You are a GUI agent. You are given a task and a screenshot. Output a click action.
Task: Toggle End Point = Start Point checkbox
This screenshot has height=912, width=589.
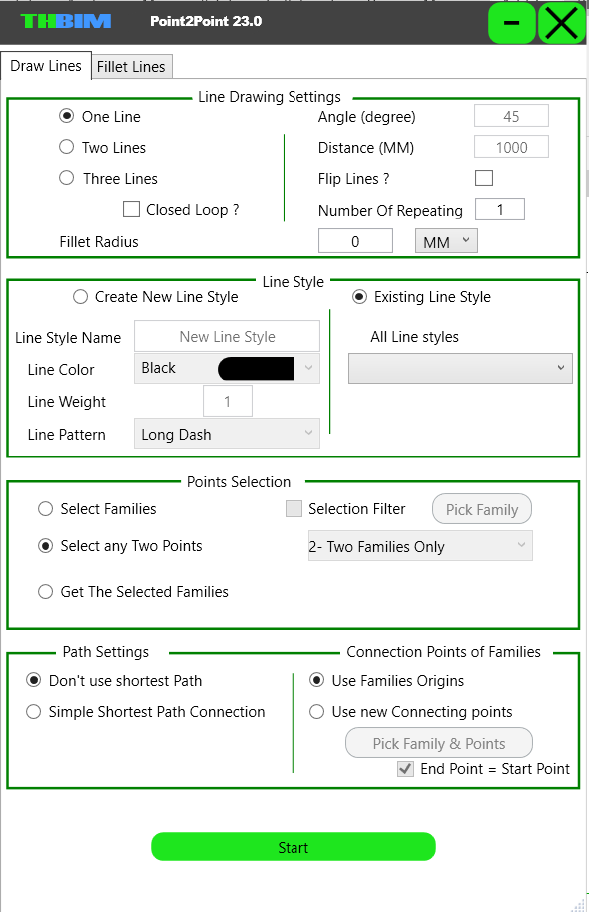click(406, 769)
